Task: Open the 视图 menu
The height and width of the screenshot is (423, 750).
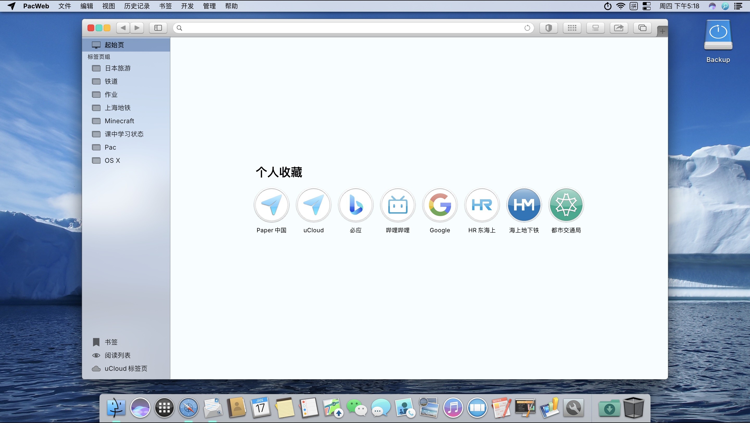Action: [x=109, y=6]
